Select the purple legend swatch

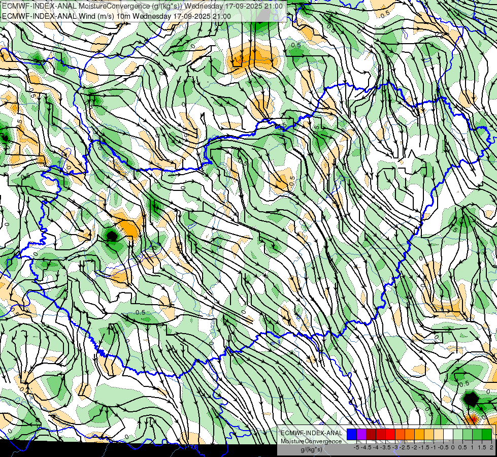pyautogui.click(x=361, y=435)
